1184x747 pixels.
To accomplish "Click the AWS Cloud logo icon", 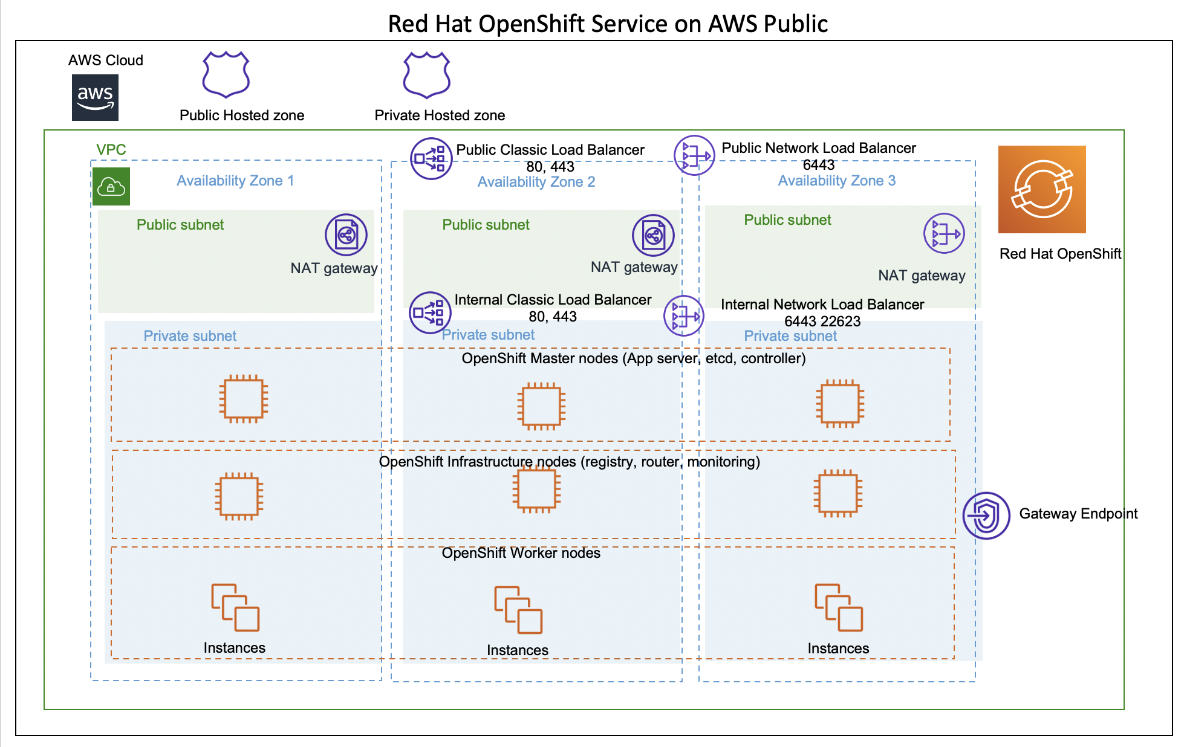I will click(x=95, y=97).
